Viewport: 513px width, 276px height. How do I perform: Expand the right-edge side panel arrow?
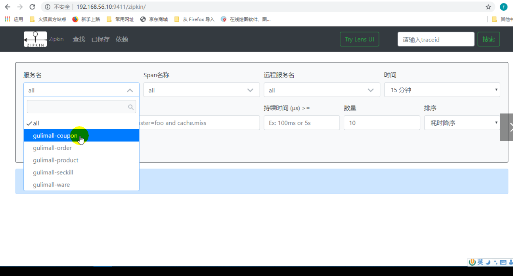(507, 127)
